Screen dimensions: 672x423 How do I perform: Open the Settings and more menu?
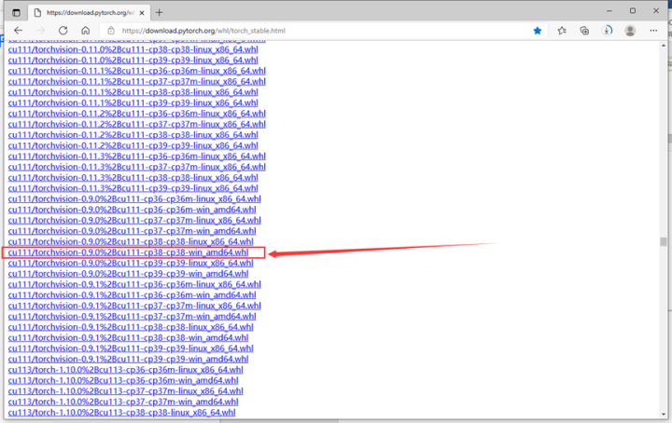pos(653,31)
